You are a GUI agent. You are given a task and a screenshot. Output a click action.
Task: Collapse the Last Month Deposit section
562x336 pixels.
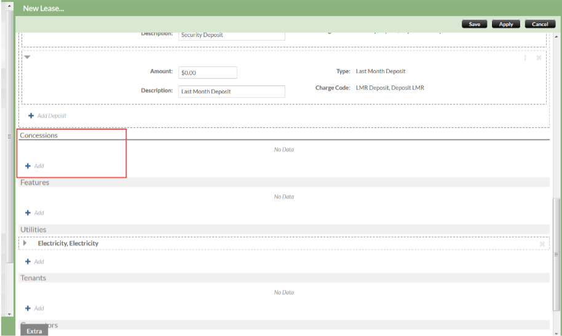pyautogui.click(x=27, y=57)
